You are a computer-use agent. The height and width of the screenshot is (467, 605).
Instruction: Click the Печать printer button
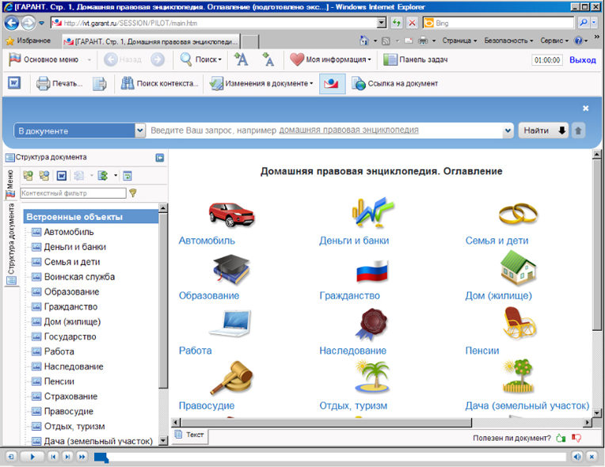click(59, 83)
